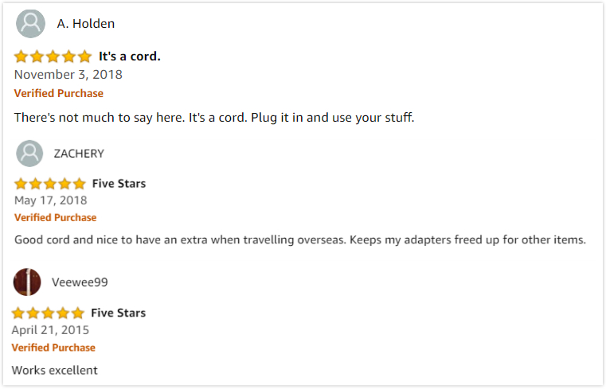
Task: Click Verified Purchase under the November 3, 2018 review
Action: pos(59,93)
